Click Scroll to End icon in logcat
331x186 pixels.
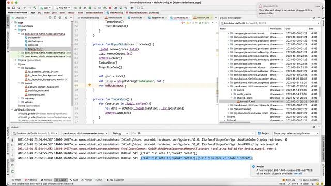(12, 145)
